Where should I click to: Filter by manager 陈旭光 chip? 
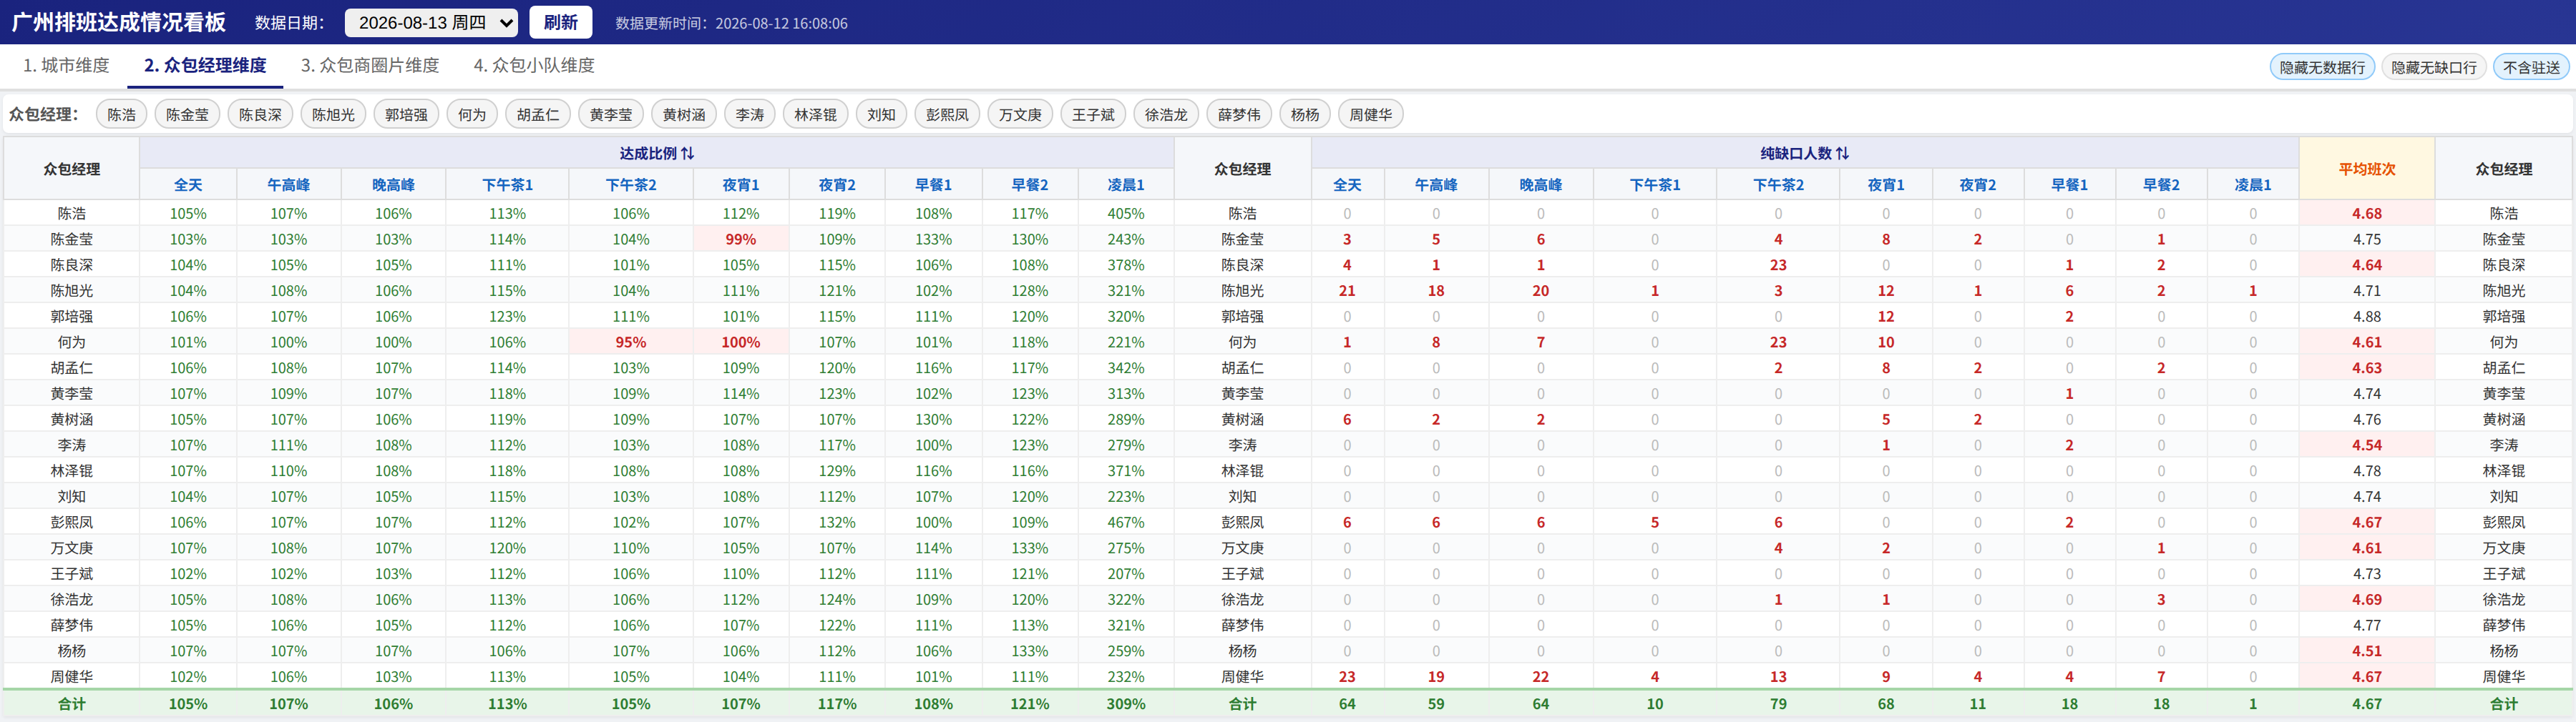pos(333,114)
